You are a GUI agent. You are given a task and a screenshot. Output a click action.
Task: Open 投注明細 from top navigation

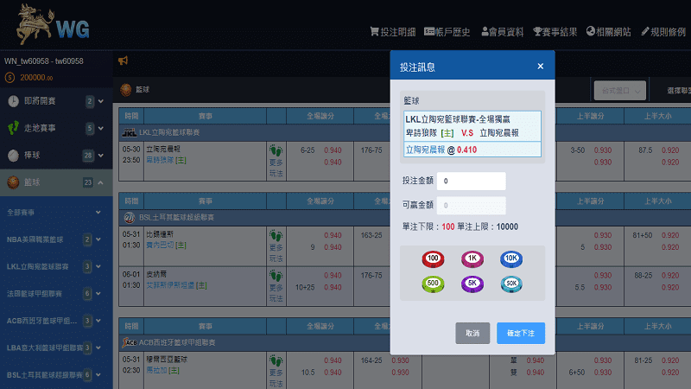click(x=393, y=32)
